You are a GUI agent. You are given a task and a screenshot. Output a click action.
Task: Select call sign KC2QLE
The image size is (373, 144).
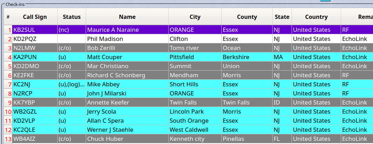coord(35,130)
